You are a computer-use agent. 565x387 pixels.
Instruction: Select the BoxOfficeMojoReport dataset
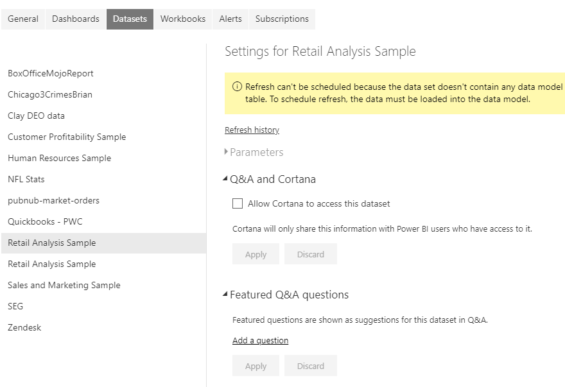click(x=51, y=73)
